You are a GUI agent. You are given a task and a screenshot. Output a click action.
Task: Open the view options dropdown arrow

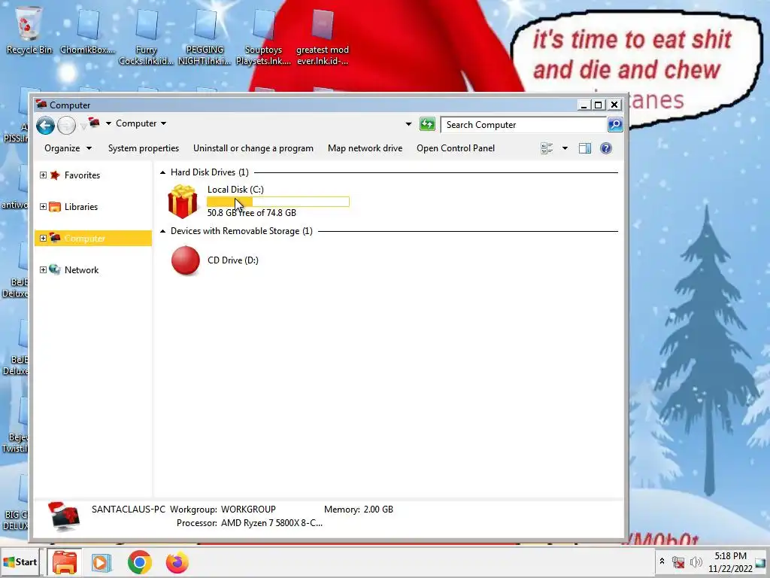(565, 148)
